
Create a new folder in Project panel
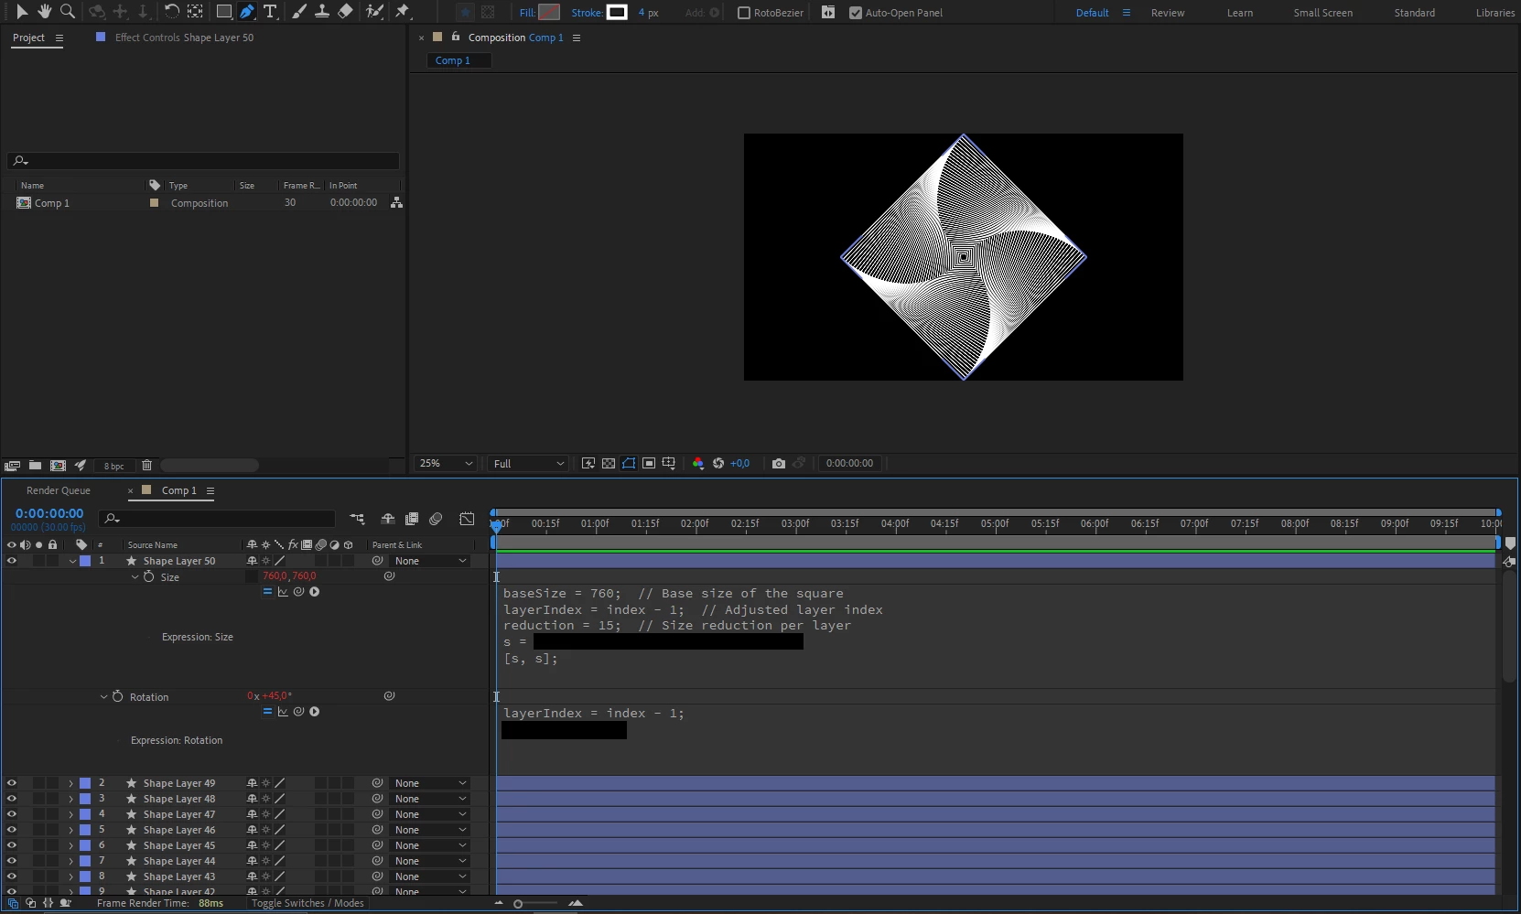coord(35,465)
